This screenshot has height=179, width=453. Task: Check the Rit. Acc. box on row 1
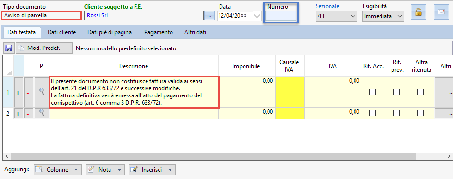pos(373,92)
